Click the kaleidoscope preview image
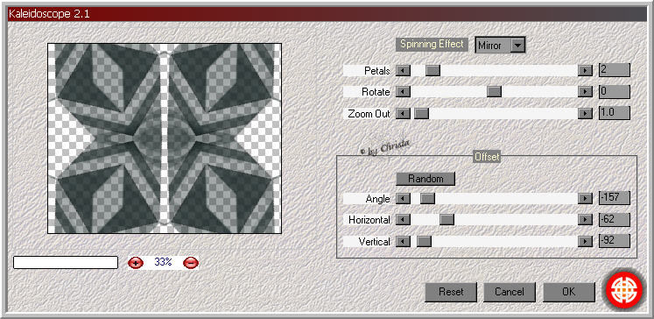 (165, 138)
